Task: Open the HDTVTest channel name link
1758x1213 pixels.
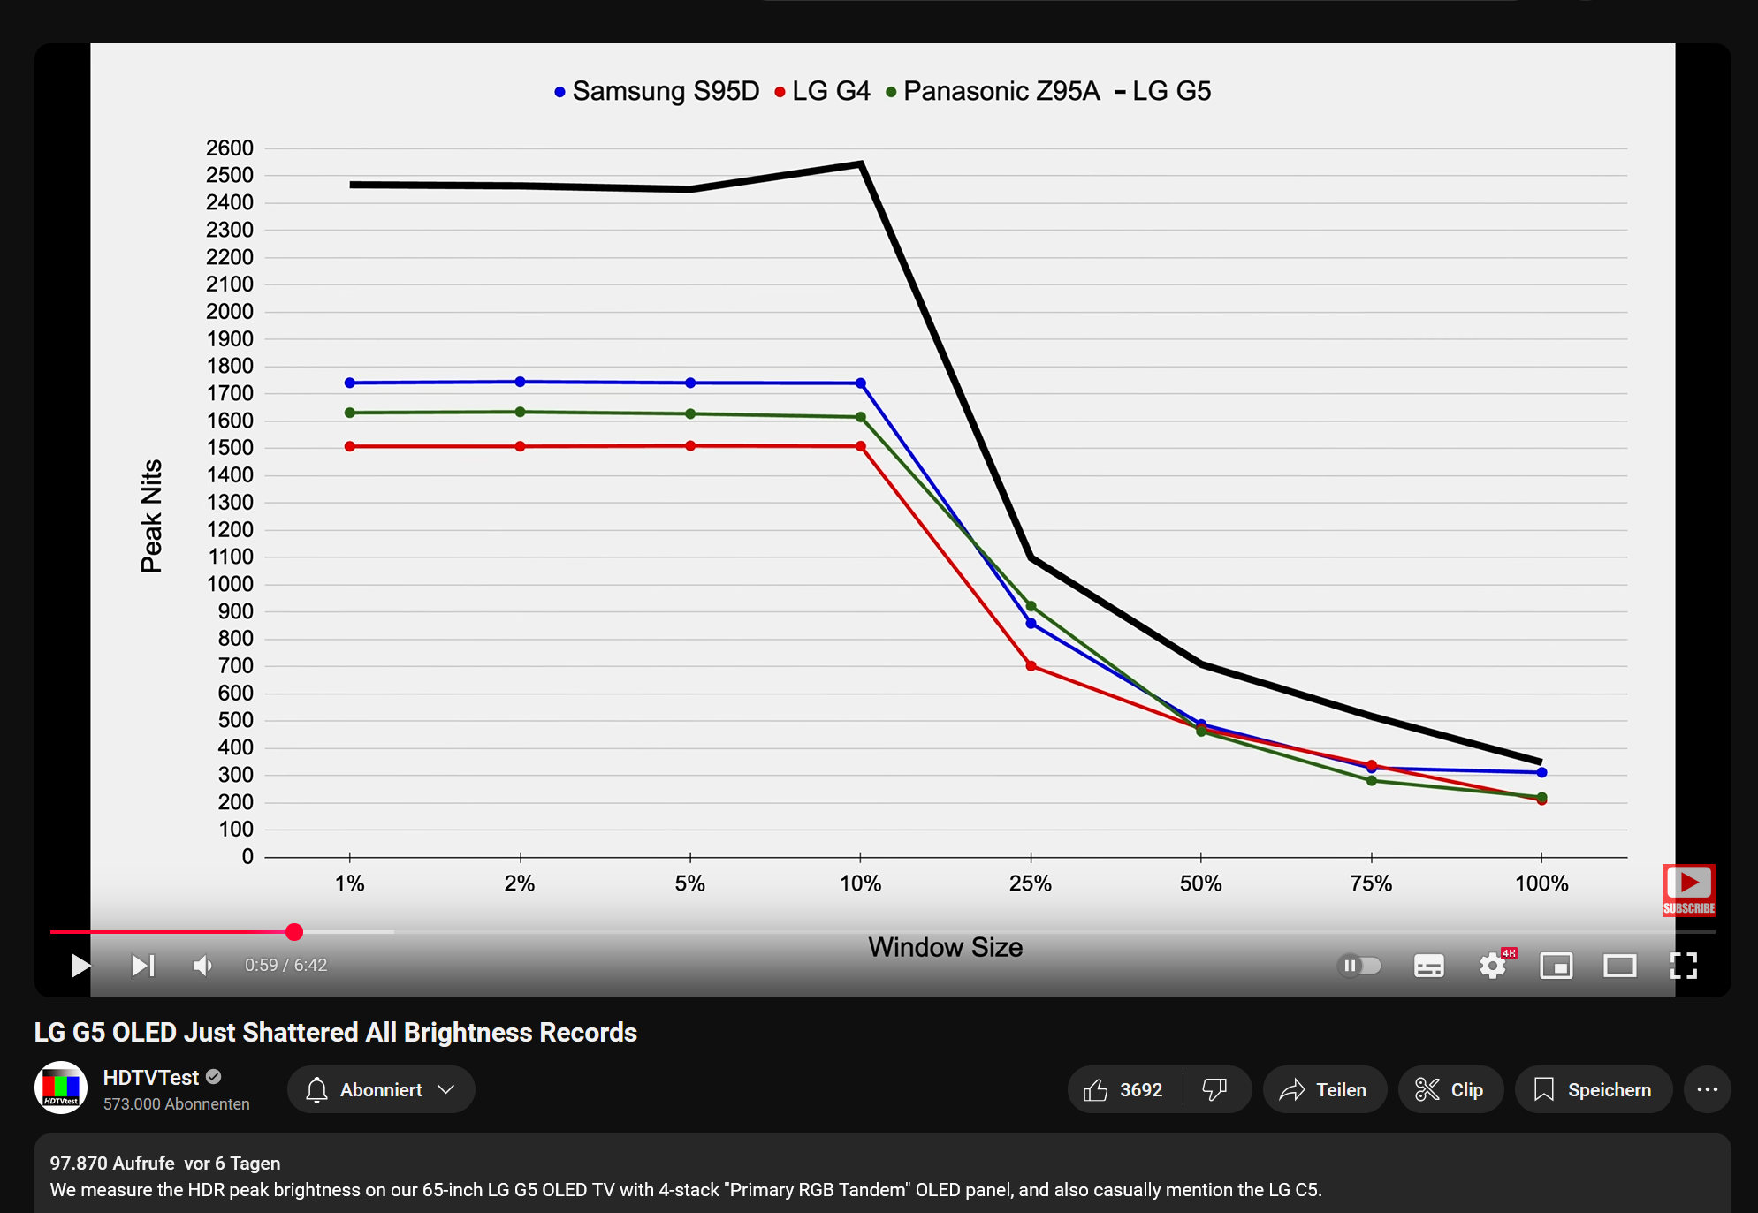Action: (x=150, y=1077)
